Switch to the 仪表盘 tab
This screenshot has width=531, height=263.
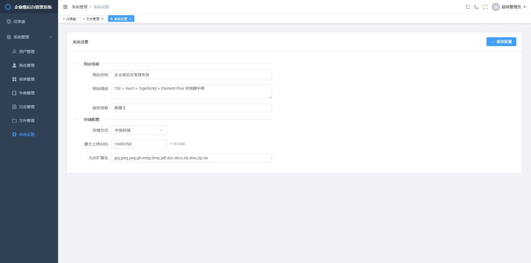click(x=69, y=19)
